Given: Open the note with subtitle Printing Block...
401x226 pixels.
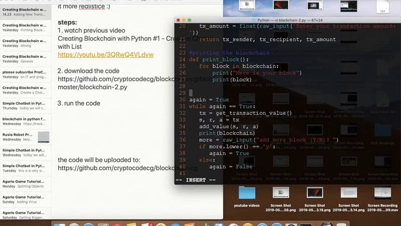Looking at the screenshot, I should click(x=26, y=28).
